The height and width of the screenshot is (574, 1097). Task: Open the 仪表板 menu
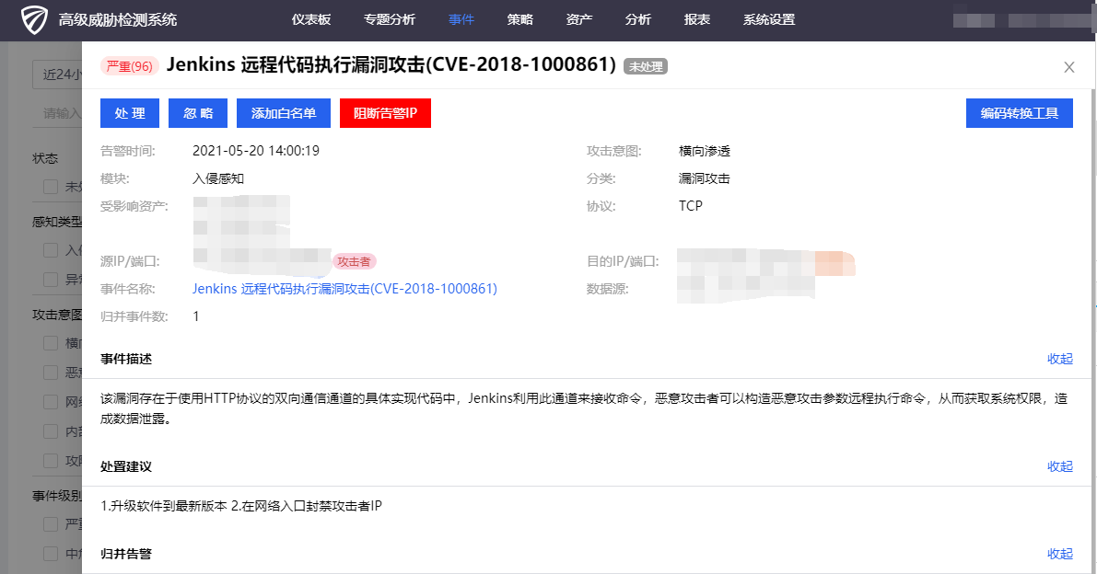click(311, 19)
